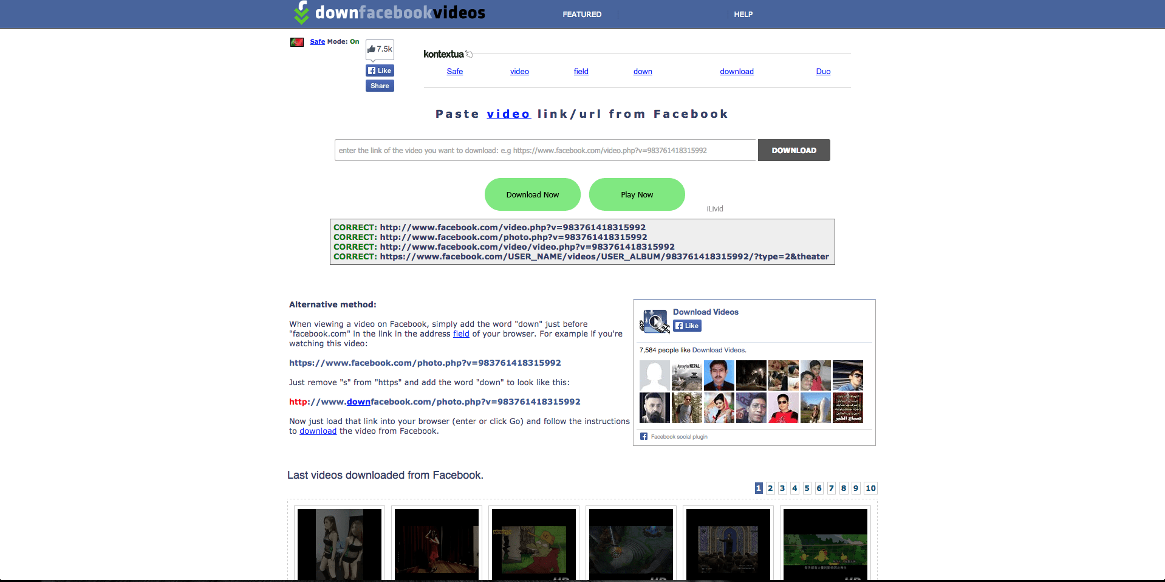Click the green Play Now button
The image size is (1165, 582).
coord(637,194)
